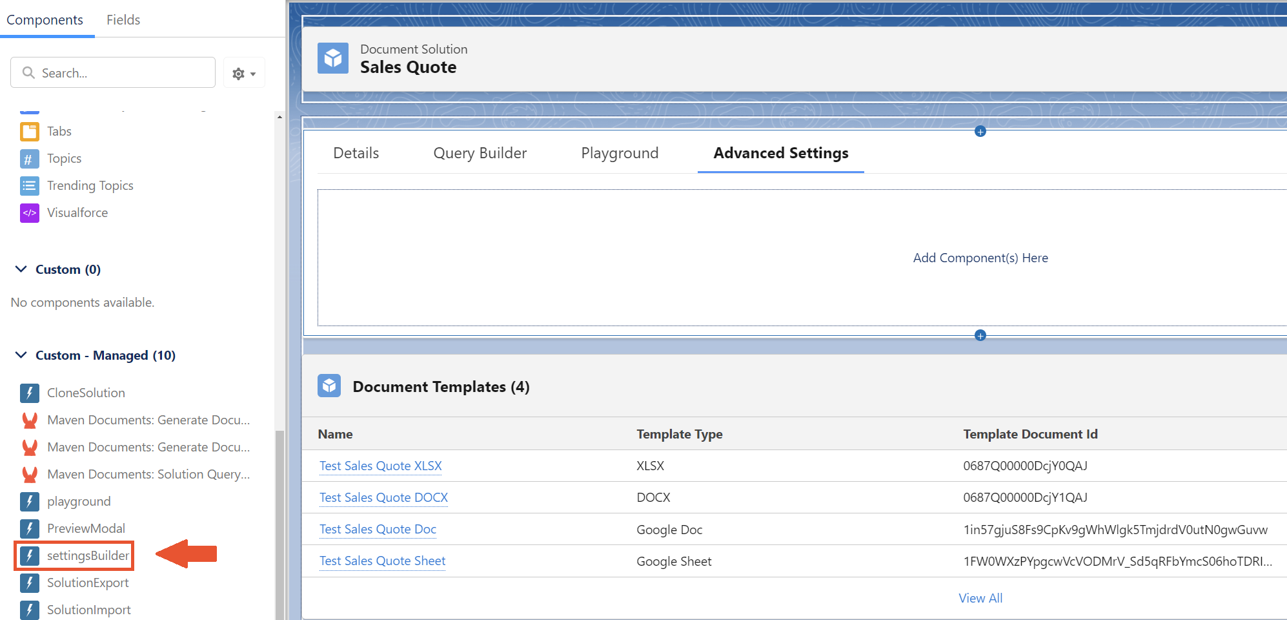
Task: Click the Trending Topics list icon
Action: coord(30,186)
